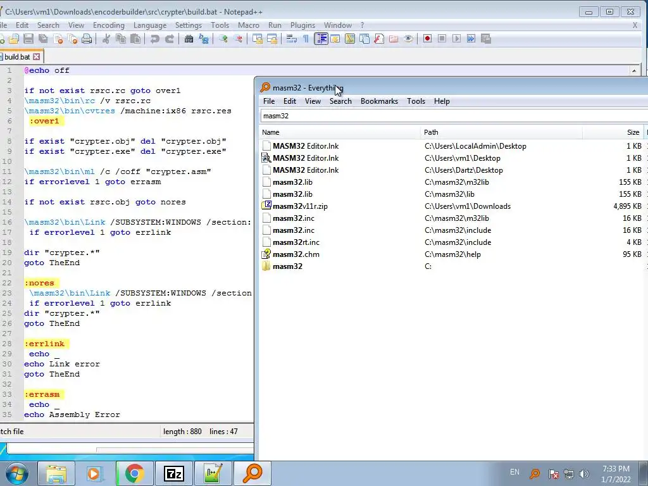648x486 pixels.
Task: Click the Notepad++ editor scroll up arrow
Action: (x=634, y=71)
